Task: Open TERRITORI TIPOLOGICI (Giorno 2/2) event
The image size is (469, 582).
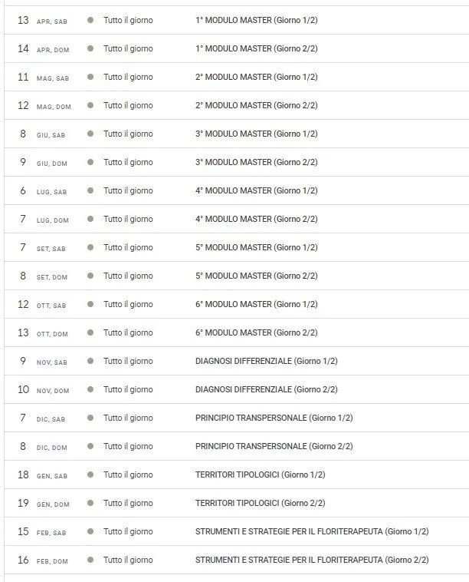Action: pos(260,503)
